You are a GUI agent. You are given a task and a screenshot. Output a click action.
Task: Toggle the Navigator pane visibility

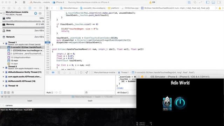(x=208, y=2)
